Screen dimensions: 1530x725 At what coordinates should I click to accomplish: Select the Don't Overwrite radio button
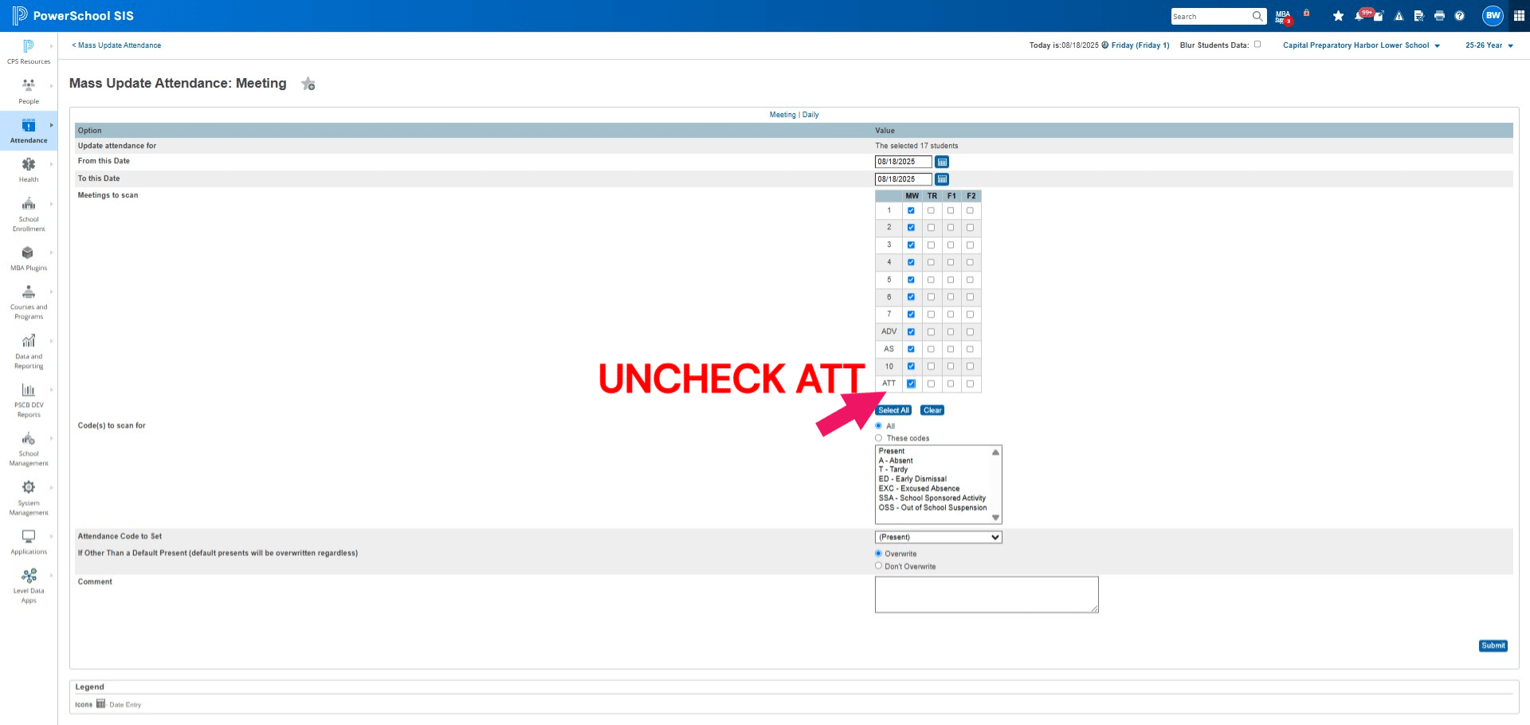(879, 566)
